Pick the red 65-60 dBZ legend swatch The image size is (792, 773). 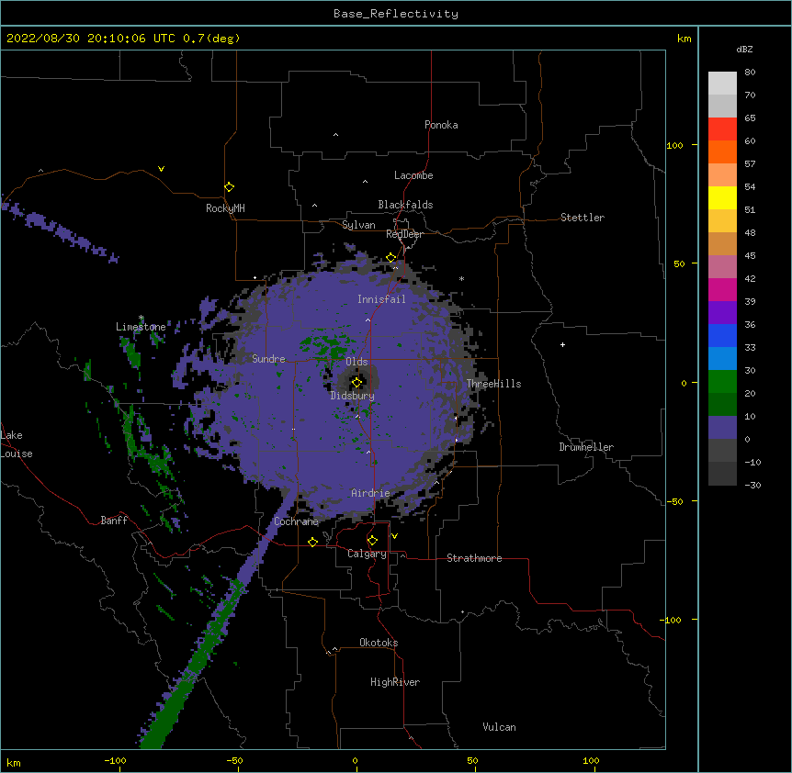pos(722,129)
